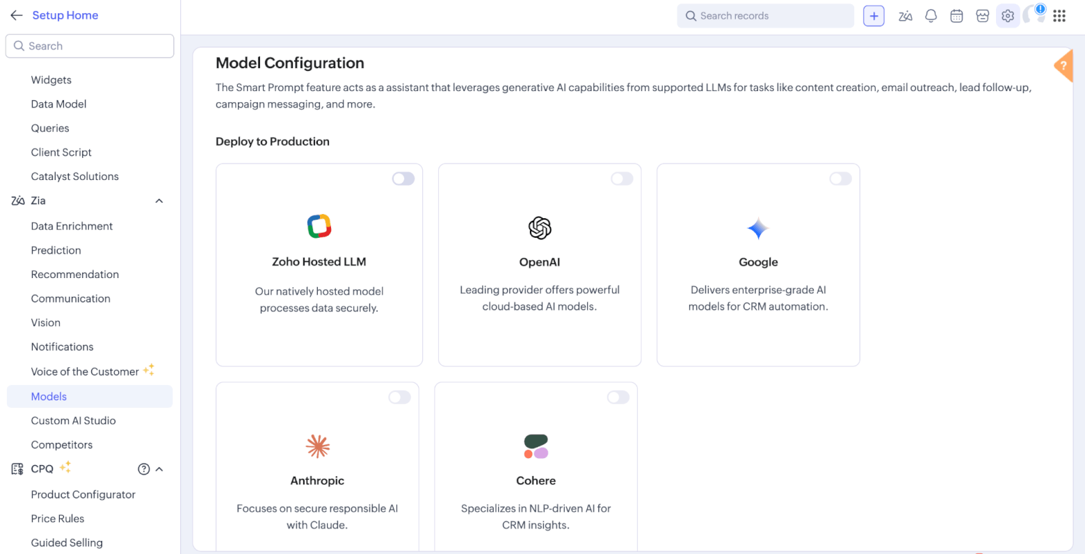Click the Setup Home link
Screen dimensions: 1085x554
tap(65, 15)
